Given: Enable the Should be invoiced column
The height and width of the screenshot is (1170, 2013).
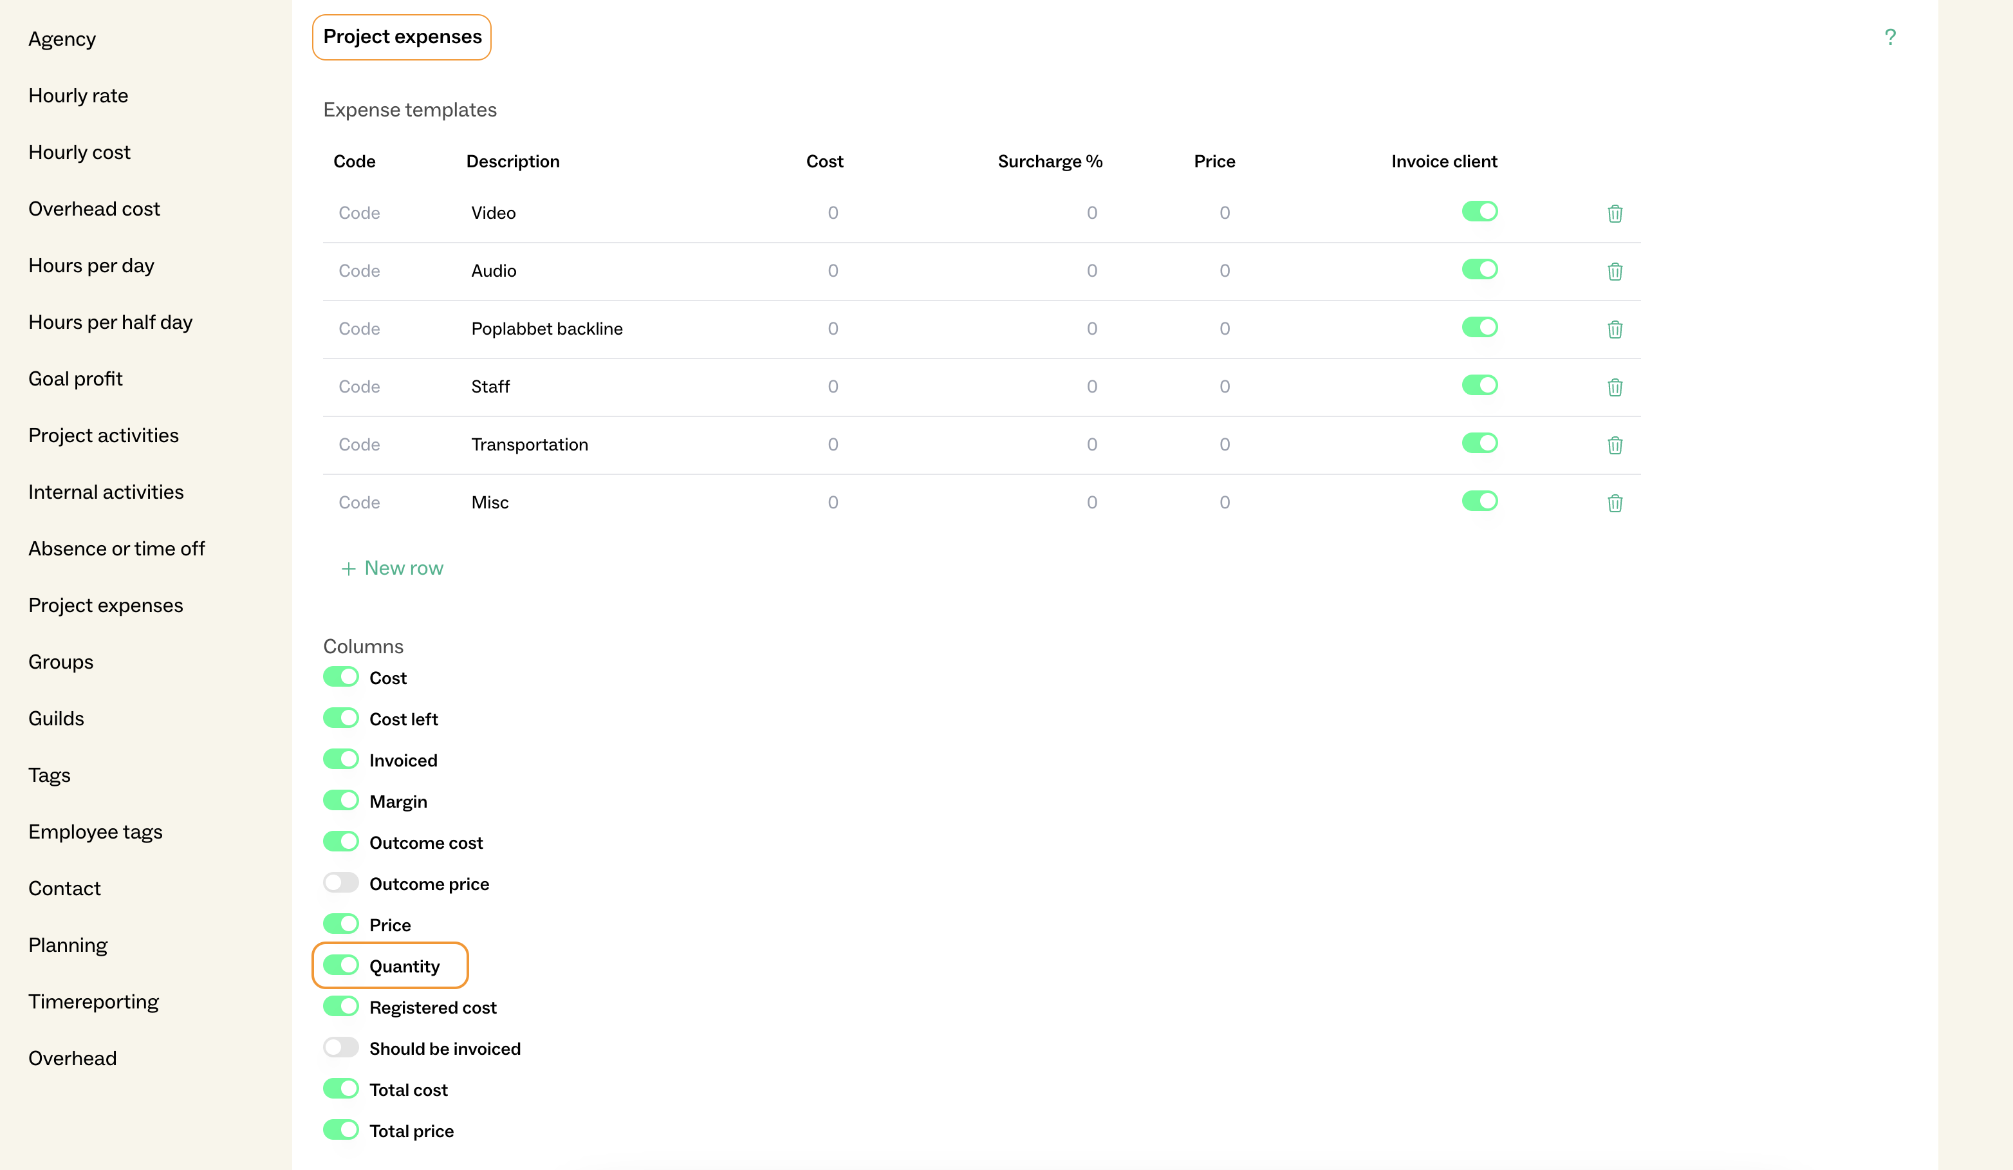Looking at the screenshot, I should [x=341, y=1047].
